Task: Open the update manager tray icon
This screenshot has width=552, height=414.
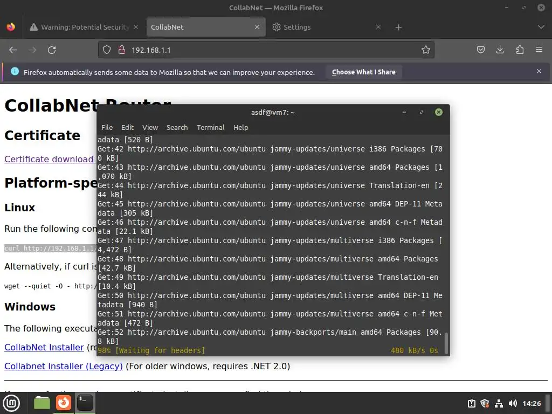Action: [x=471, y=403]
